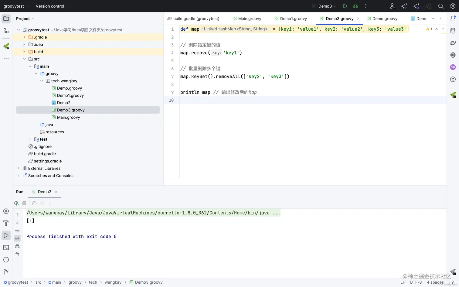
Task: Select settings.gradle file in tree
Action: [45, 161]
